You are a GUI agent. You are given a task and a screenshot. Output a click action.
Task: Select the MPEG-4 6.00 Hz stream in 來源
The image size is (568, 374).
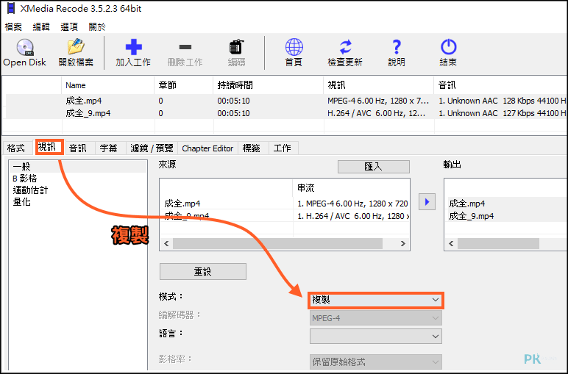[352, 204]
